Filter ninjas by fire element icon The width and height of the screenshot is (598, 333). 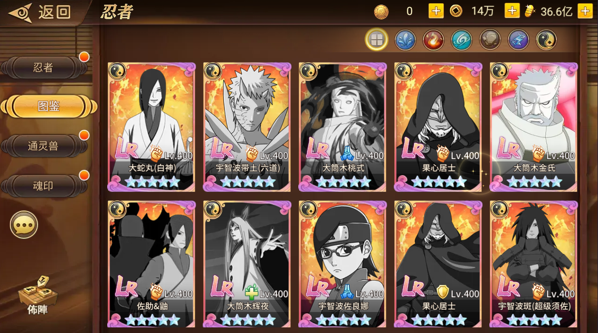pyautogui.click(x=433, y=40)
